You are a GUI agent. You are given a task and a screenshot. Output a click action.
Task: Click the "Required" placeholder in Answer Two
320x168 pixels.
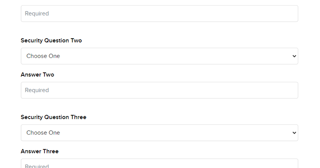click(37, 90)
